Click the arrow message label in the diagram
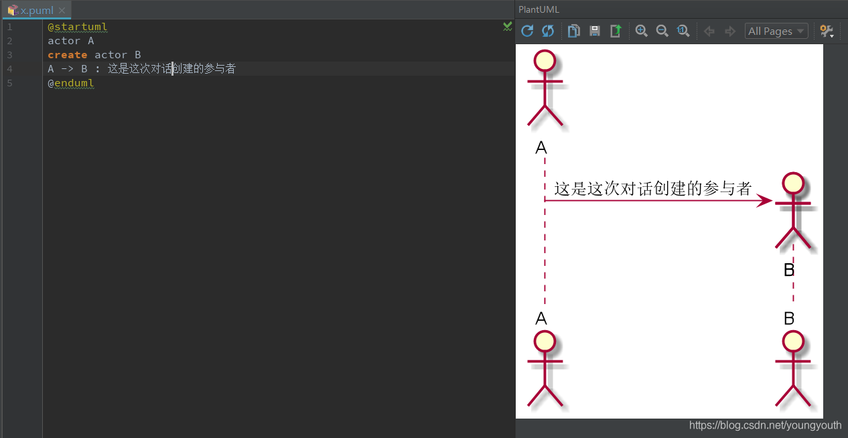 653,189
